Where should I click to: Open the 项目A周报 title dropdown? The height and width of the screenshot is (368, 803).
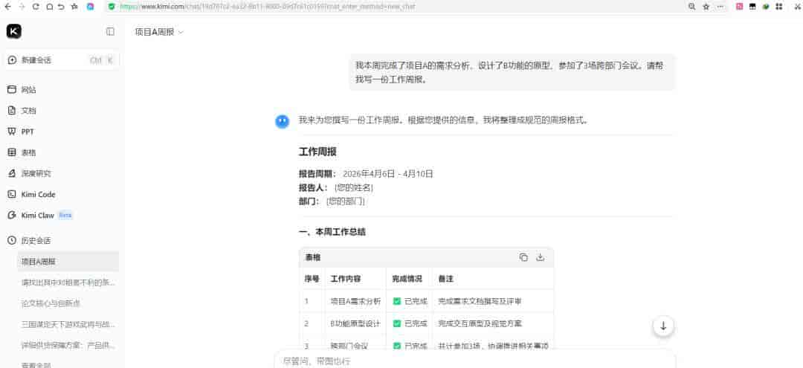(159, 32)
